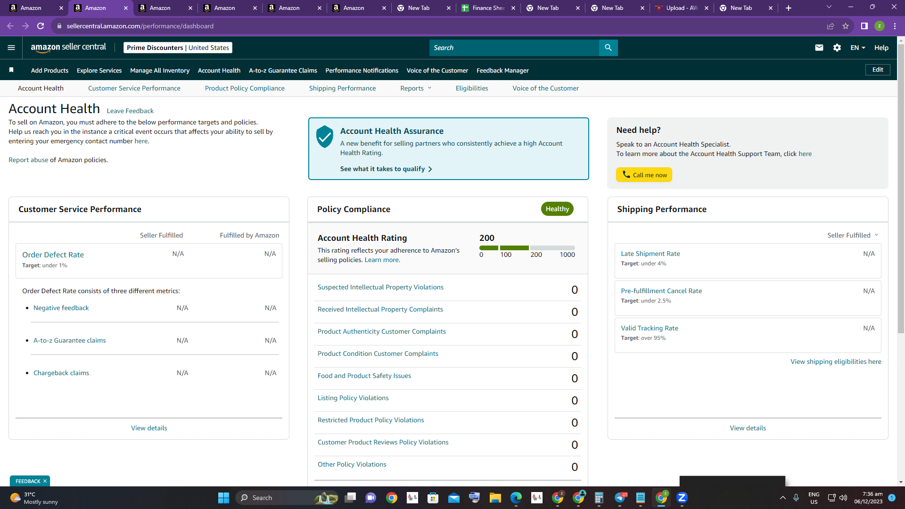The width and height of the screenshot is (905, 509).
Task: Open Manage All Inventory menu item
Action: pos(160,70)
